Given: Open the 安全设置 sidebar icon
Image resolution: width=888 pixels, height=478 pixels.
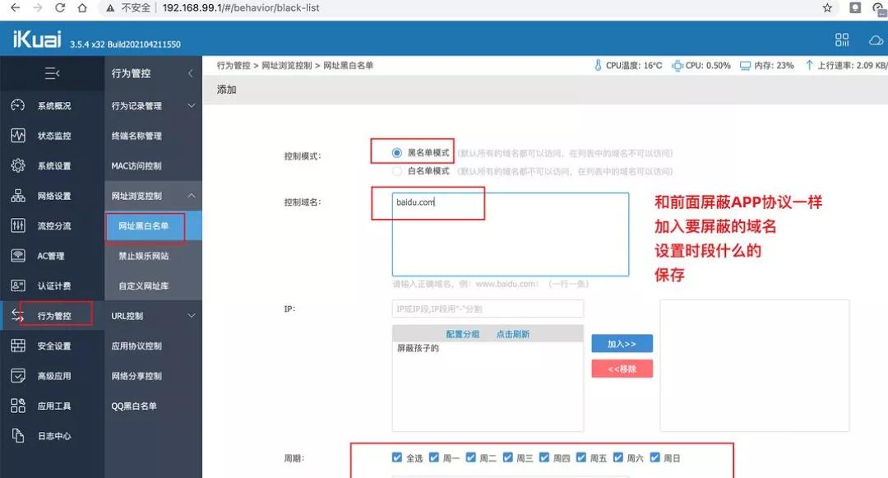Looking at the screenshot, I should point(18,346).
